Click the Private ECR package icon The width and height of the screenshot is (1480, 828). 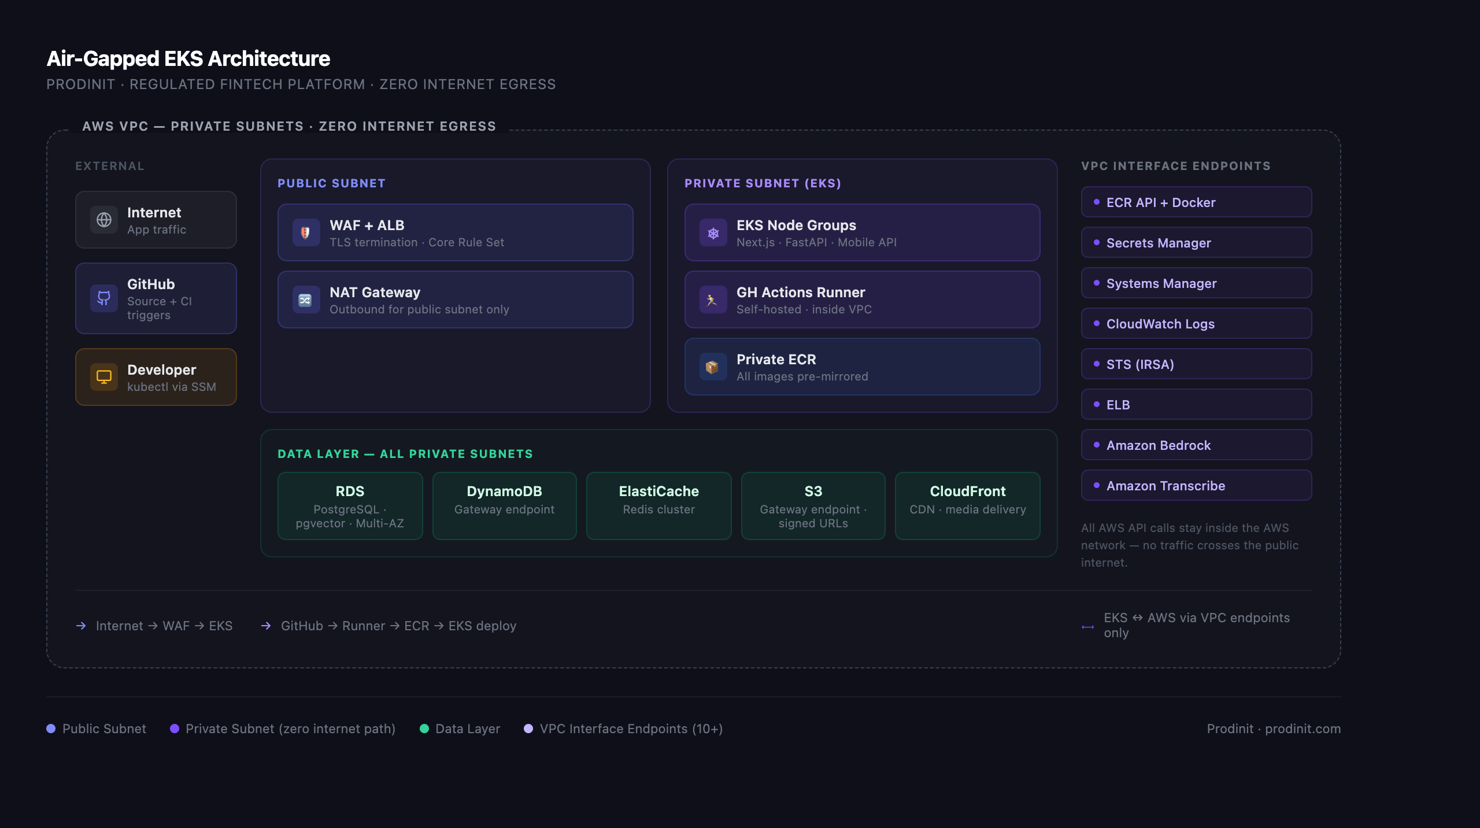pos(713,367)
